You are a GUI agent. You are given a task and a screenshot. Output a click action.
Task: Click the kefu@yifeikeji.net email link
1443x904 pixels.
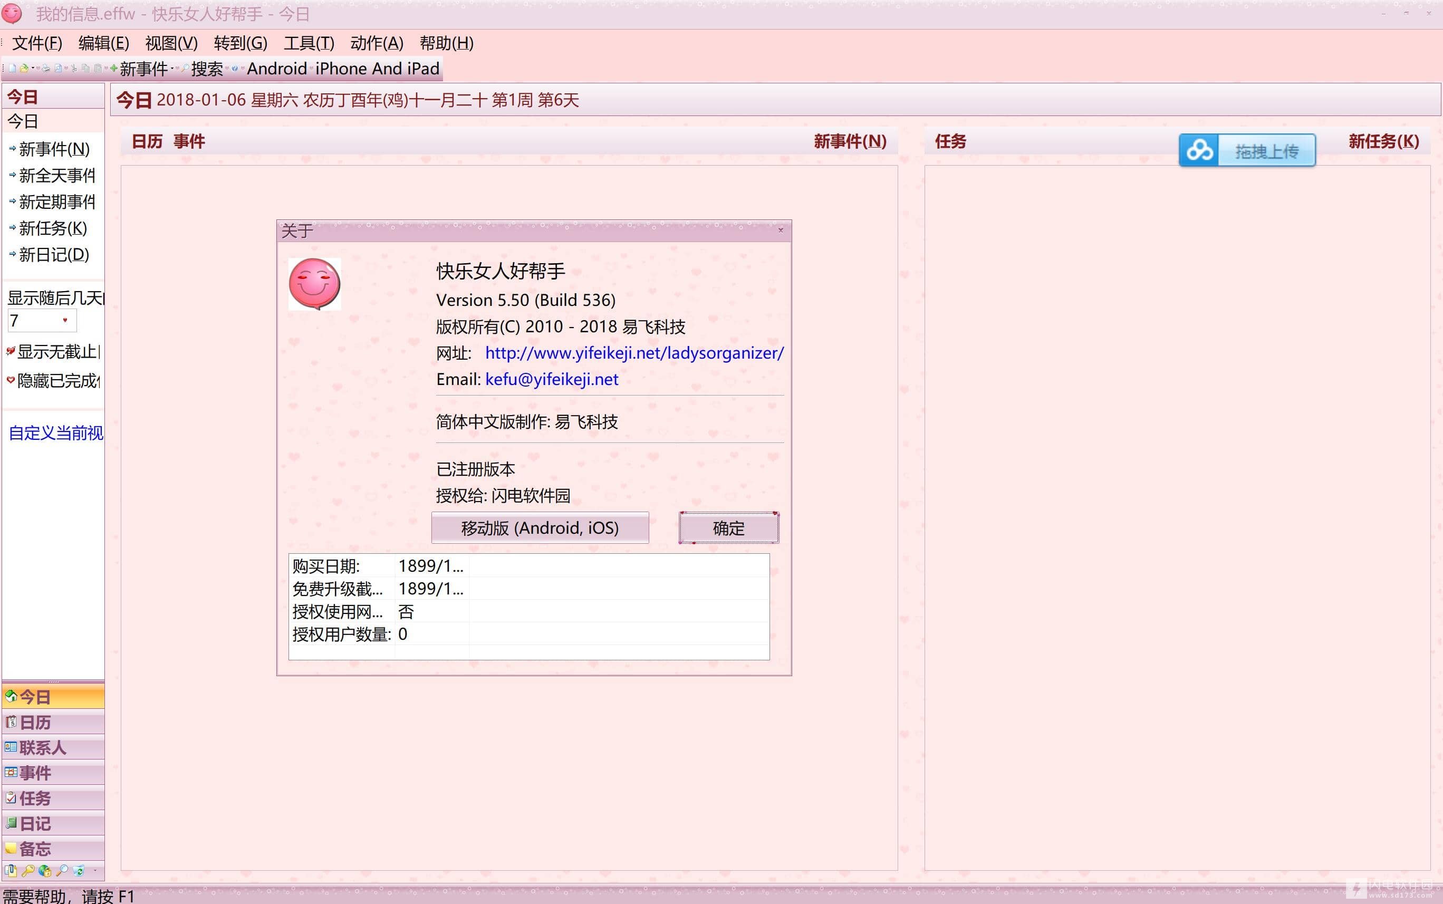pyautogui.click(x=552, y=379)
